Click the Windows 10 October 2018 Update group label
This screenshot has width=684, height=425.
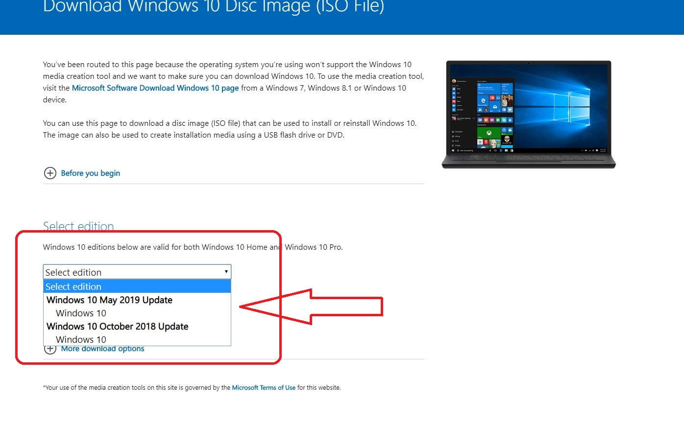click(117, 327)
